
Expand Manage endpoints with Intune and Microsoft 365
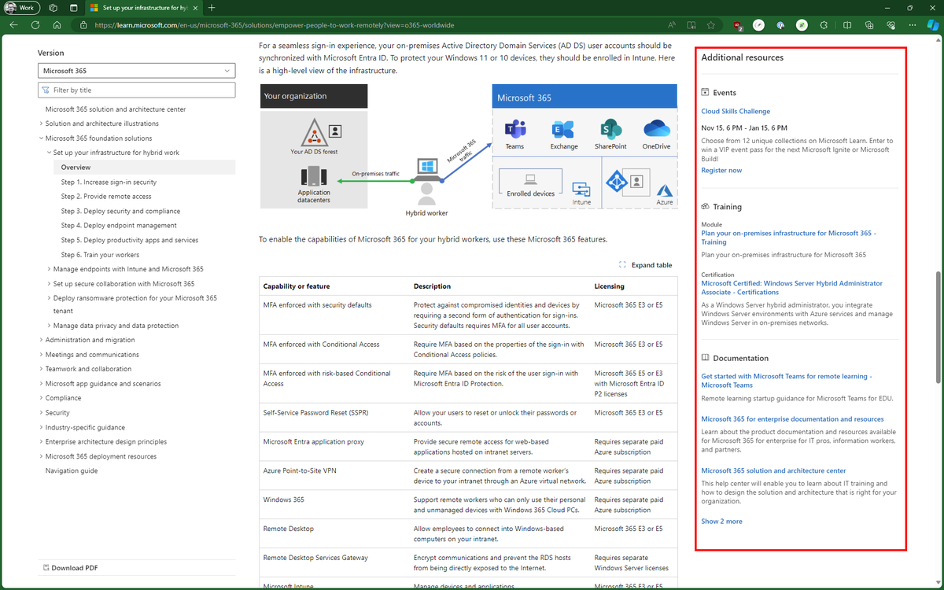click(49, 269)
